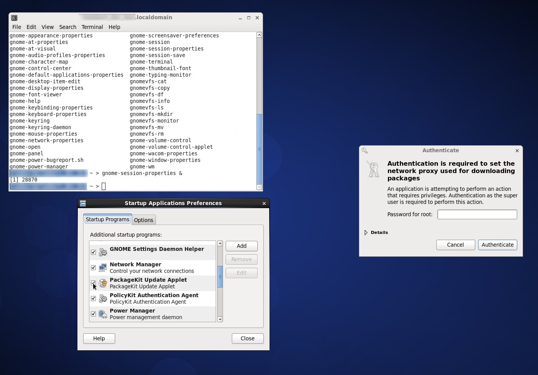Screen dimensions: 538x375
Task: Click the large keyring icon in the Authenticate dialog
Action: pos(373,169)
